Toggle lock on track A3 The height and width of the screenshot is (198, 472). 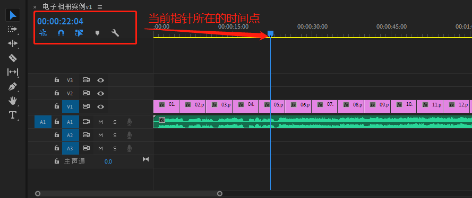pos(57,148)
